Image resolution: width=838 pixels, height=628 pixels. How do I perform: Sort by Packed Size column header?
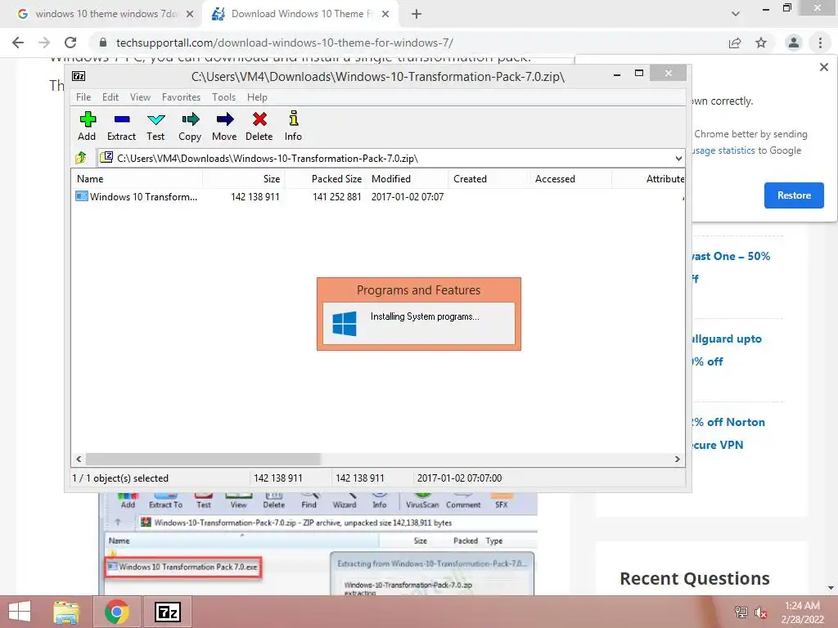point(326,179)
